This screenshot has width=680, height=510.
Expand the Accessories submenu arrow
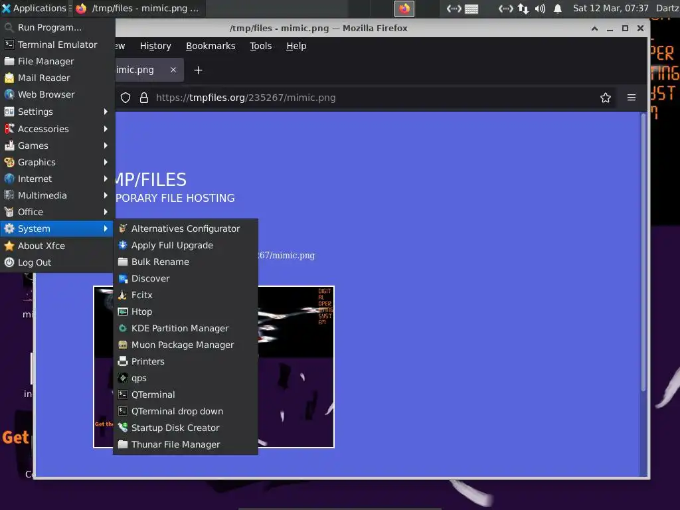pos(106,128)
